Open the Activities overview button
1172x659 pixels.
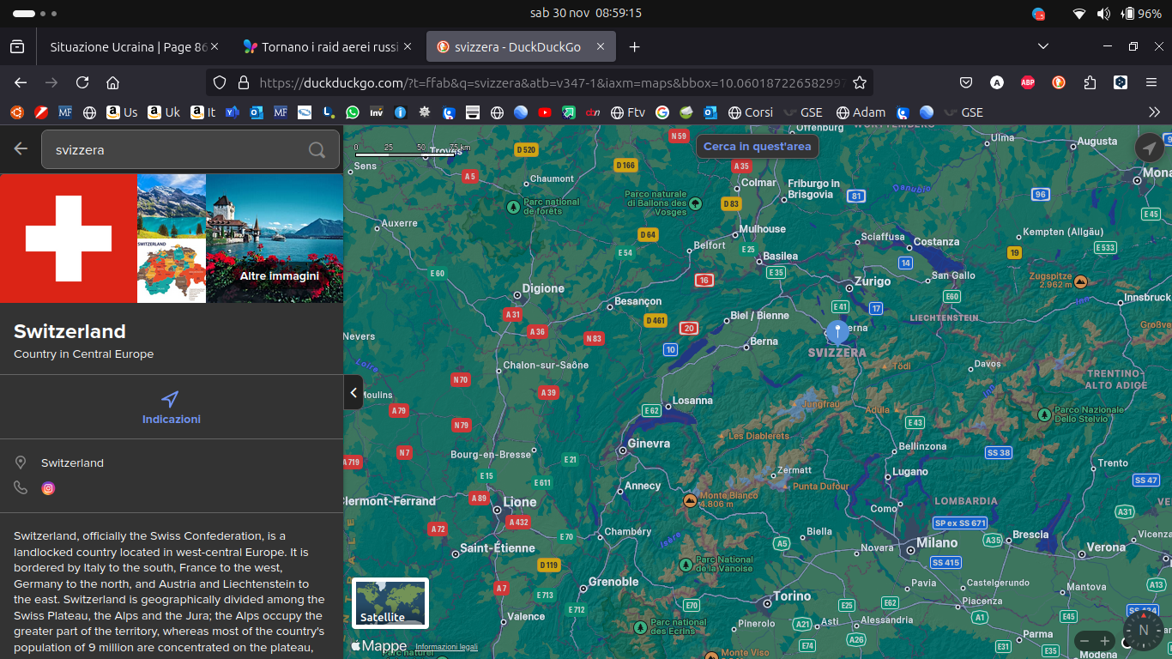tap(35, 14)
